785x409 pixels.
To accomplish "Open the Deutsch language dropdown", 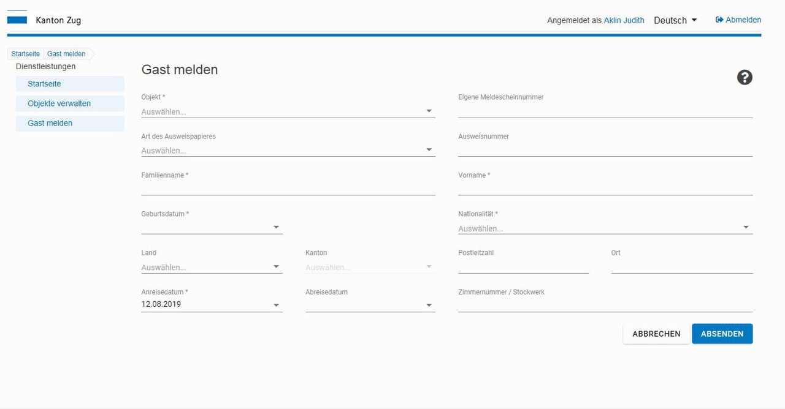I will [x=675, y=20].
